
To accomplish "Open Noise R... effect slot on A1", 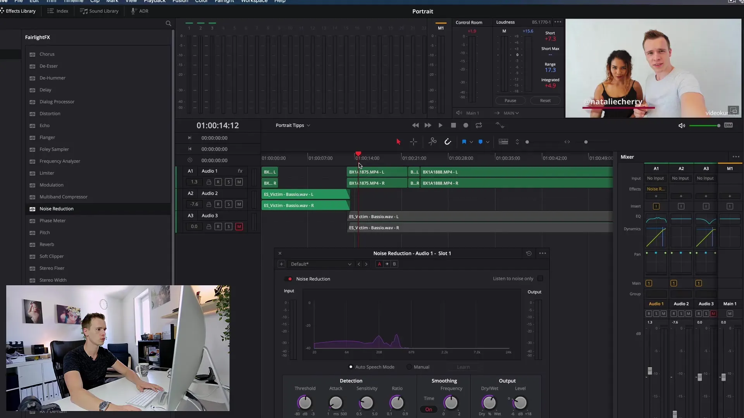I will (x=656, y=189).
